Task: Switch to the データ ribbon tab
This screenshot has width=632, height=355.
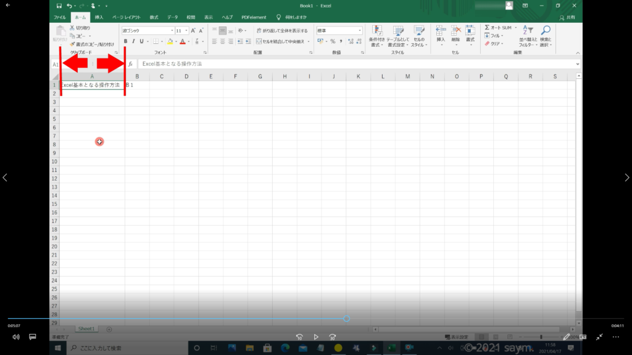Action: coord(172,17)
